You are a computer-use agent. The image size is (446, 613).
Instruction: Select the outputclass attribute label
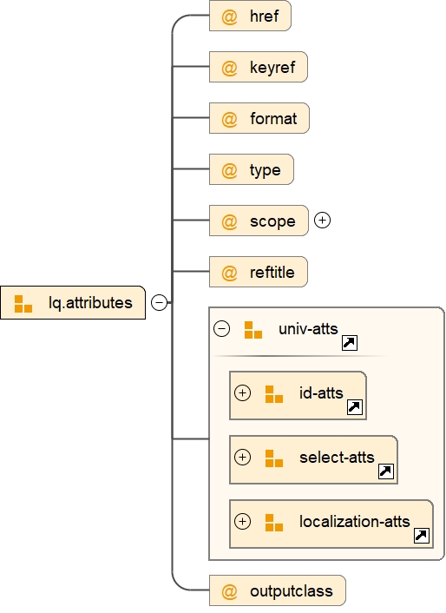tap(292, 590)
